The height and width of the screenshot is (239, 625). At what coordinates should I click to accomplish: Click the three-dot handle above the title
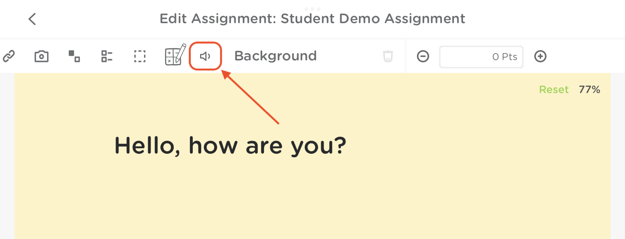pyautogui.click(x=312, y=9)
